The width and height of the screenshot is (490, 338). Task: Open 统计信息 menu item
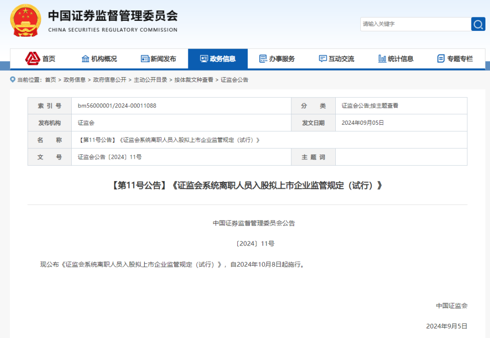pos(396,59)
